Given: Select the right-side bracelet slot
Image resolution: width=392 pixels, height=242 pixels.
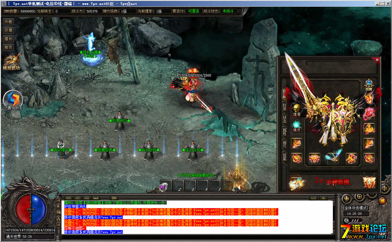Looking at the screenshot, I should point(369,143).
